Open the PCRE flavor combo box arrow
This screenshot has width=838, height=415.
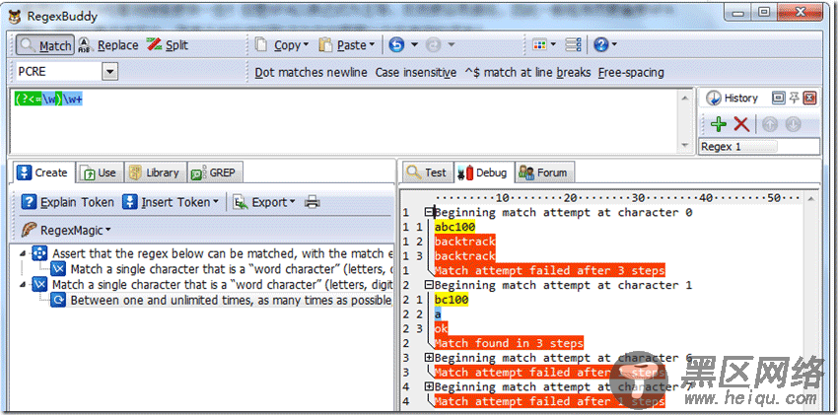[110, 72]
